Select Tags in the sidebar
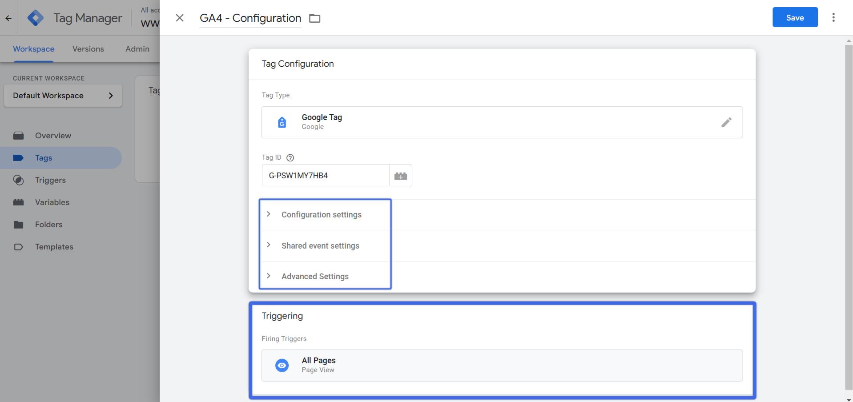The height and width of the screenshot is (402, 853). (60, 158)
